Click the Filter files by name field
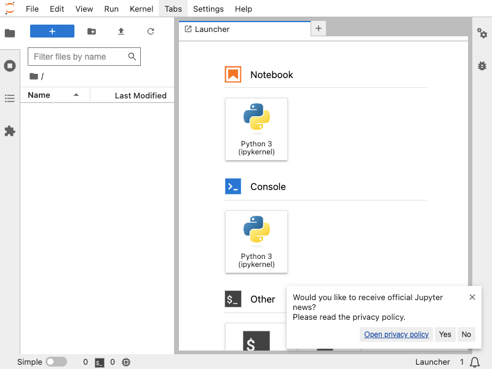Viewport: 492px width, 369px height. [84, 57]
